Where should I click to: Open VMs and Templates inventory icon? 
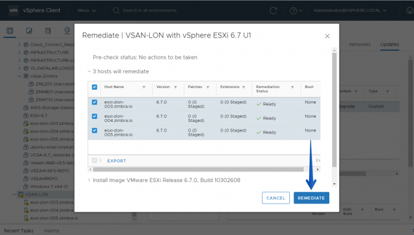(29, 31)
